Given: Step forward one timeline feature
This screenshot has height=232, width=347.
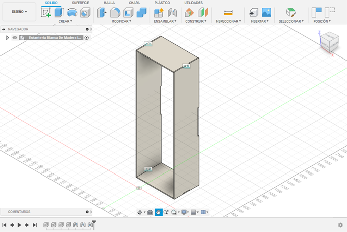Looking at the screenshot, I should pos(27,225).
